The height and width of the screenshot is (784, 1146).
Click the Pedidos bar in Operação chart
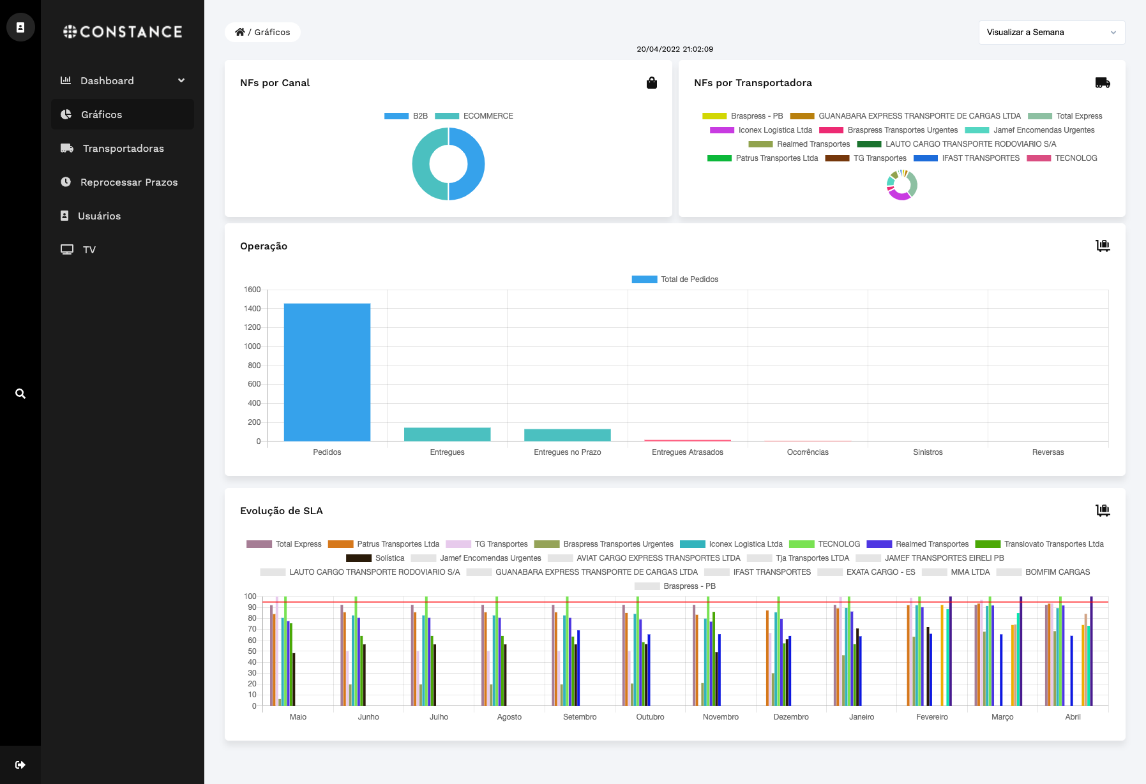[327, 373]
